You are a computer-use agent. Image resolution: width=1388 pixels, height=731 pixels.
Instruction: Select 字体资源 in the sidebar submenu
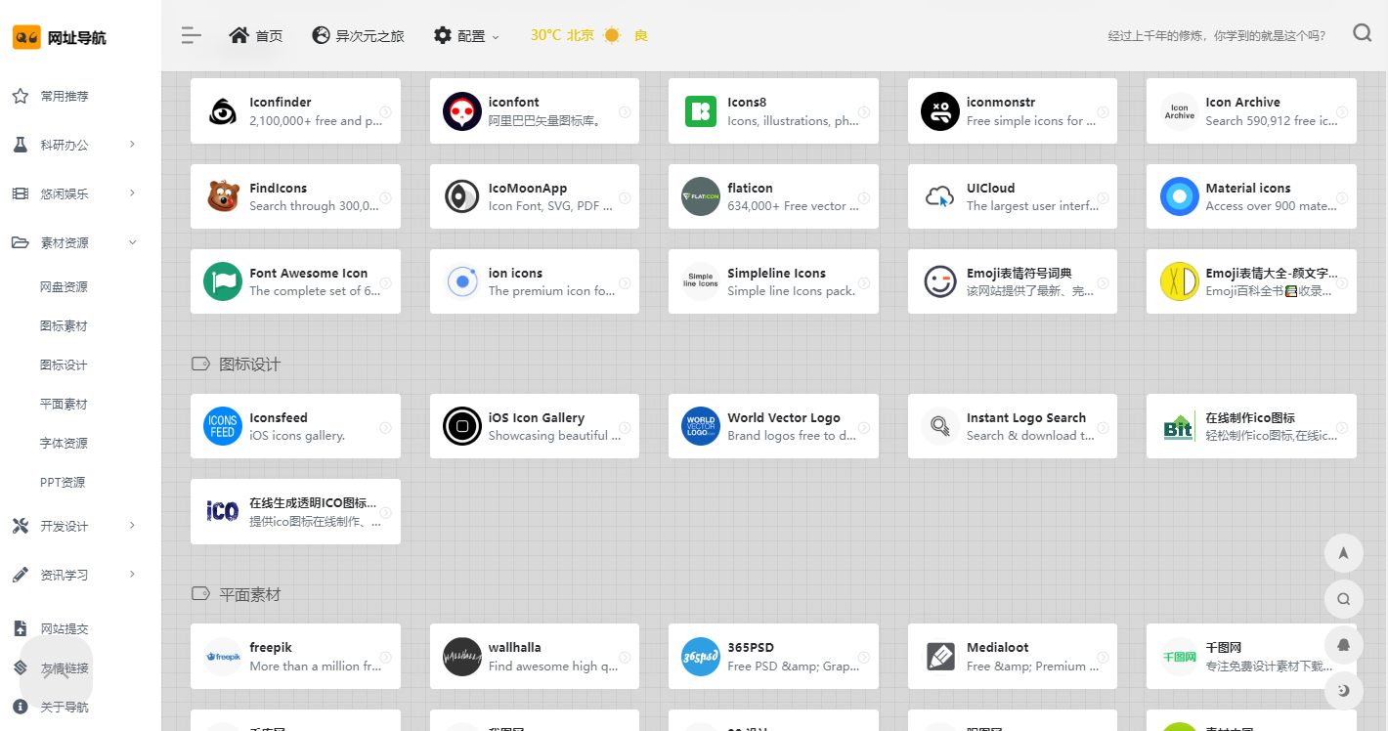pos(64,443)
